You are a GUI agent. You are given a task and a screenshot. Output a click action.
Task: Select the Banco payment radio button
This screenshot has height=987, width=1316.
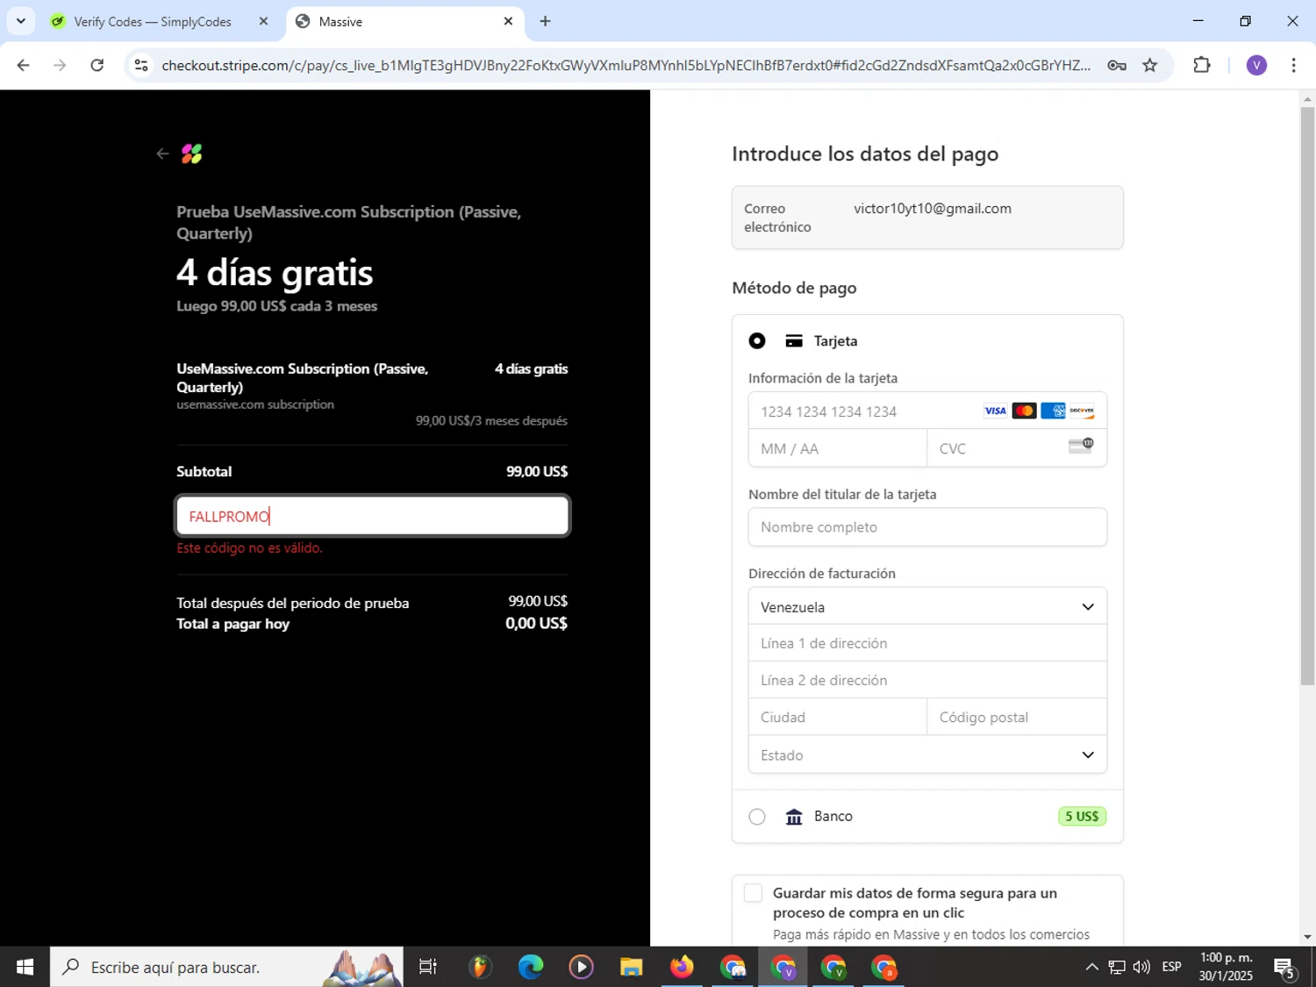click(757, 817)
